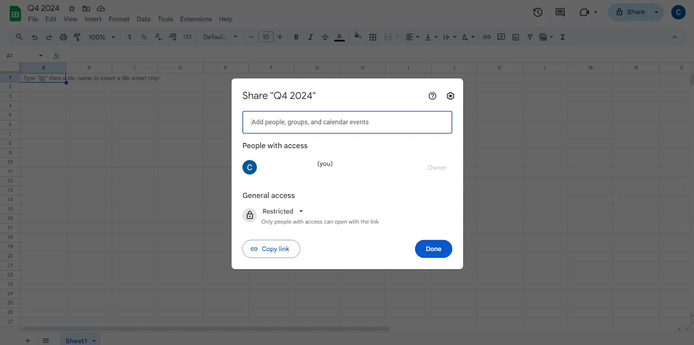Increase font size plus button
Image resolution: width=694 pixels, height=345 pixels.
coord(280,37)
